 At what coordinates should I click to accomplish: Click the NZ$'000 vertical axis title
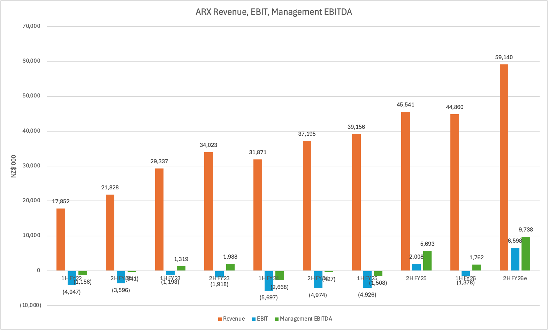point(14,166)
